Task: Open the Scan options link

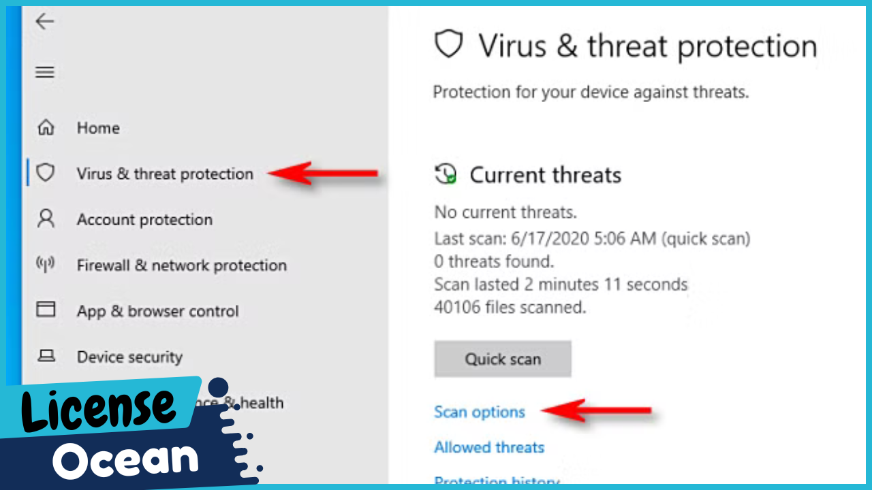Action: click(x=480, y=412)
